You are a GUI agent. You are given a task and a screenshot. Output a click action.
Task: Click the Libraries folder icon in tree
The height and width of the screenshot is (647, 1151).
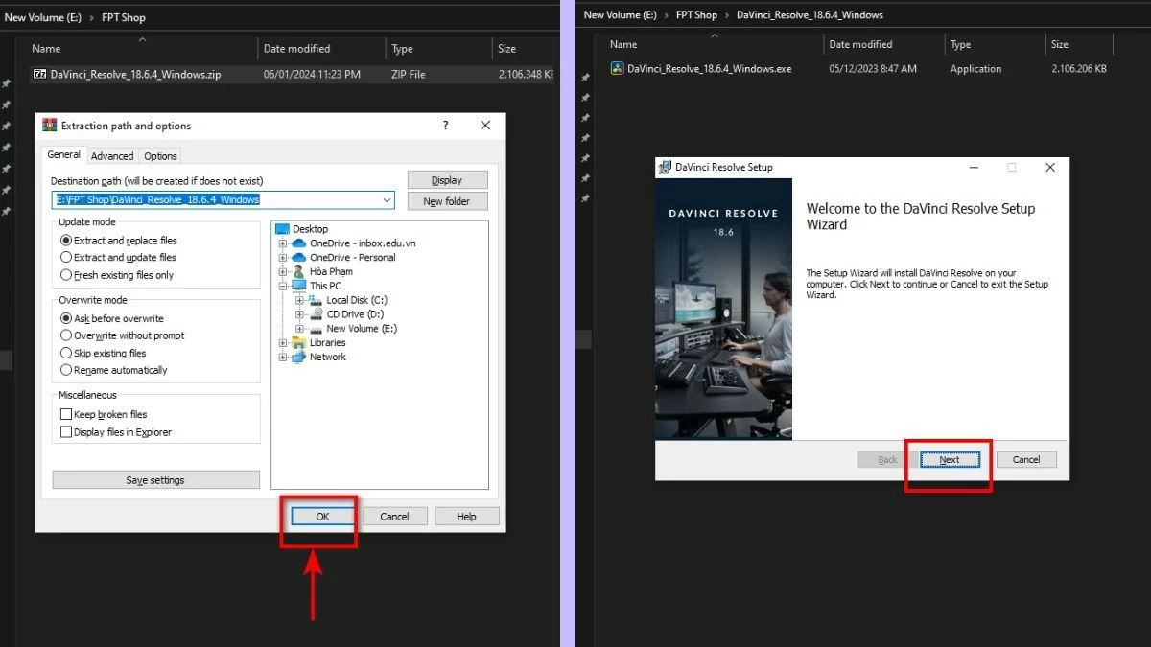click(x=297, y=342)
